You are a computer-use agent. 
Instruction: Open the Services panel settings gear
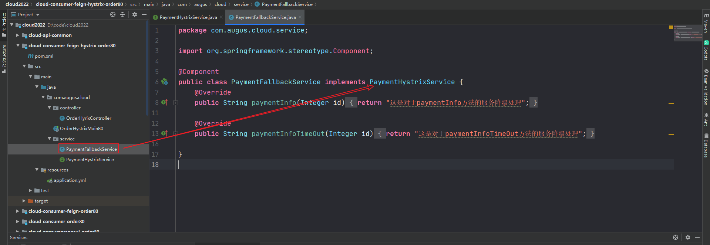tap(688, 237)
